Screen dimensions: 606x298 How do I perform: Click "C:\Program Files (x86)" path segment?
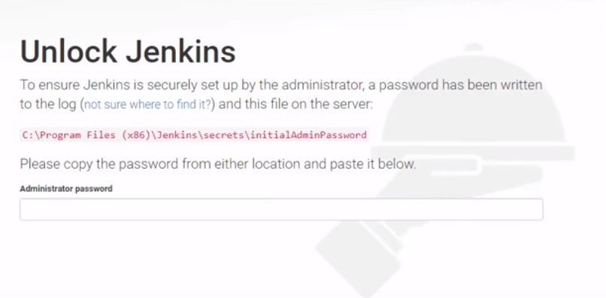[x=86, y=135]
